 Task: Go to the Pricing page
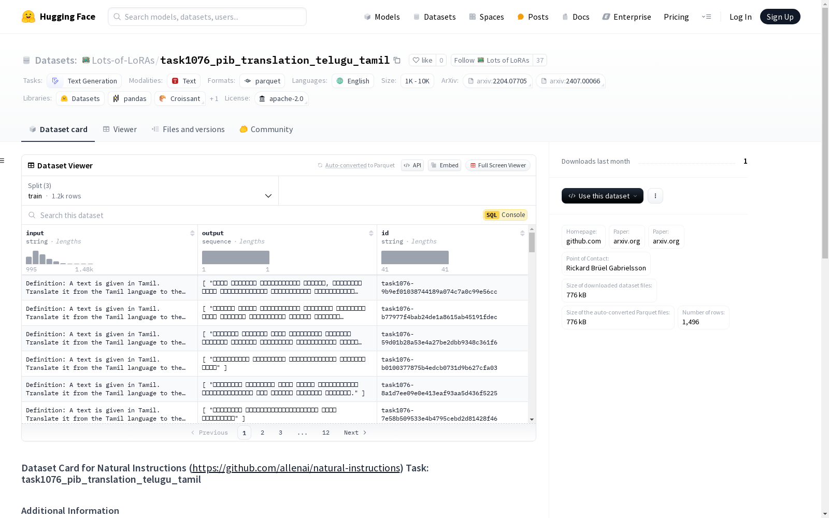click(676, 17)
